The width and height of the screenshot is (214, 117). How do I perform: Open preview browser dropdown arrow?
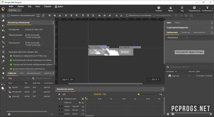tap(200, 9)
